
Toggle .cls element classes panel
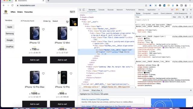pos(179,17)
